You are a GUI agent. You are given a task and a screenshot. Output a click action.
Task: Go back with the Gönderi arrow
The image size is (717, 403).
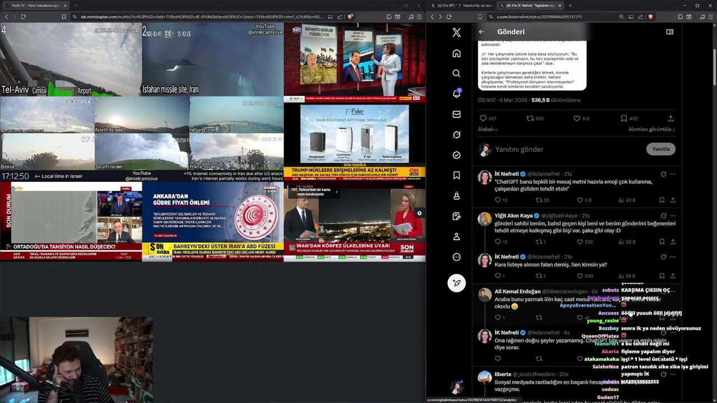point(481,32)
